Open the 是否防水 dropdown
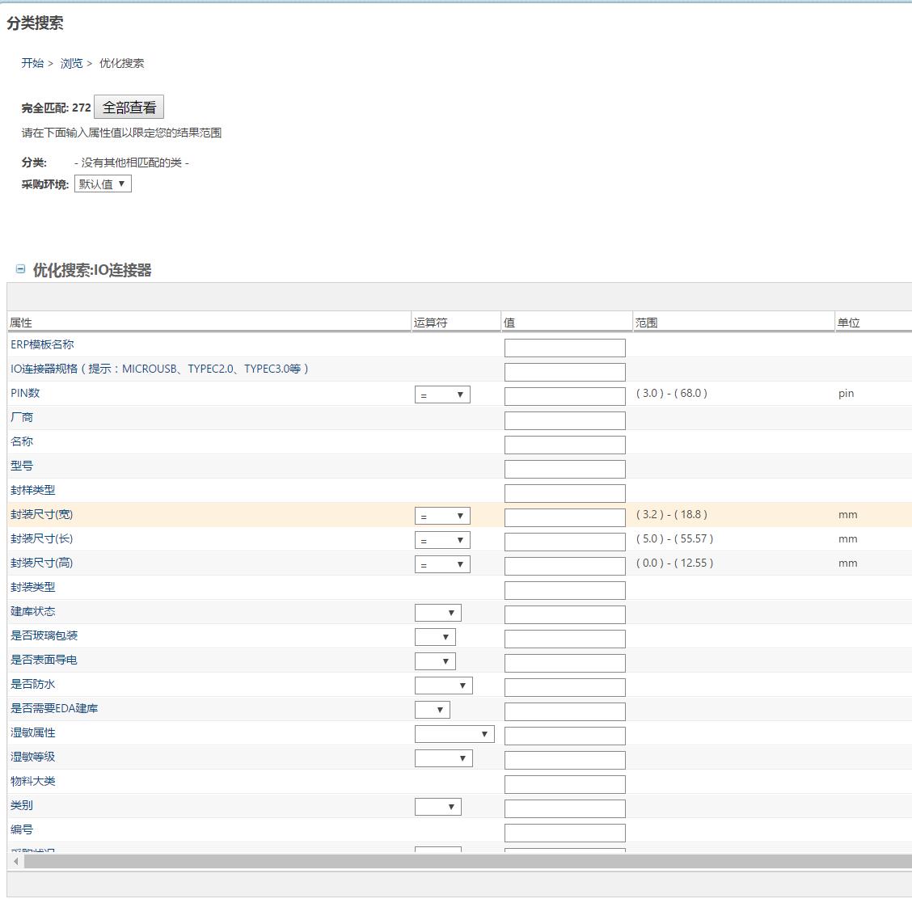 [x=444, y=686]
